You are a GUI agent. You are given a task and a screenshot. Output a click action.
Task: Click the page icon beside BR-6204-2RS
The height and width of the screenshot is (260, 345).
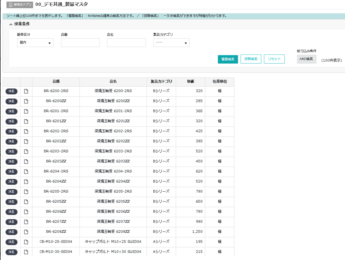[x=26, y=171]
